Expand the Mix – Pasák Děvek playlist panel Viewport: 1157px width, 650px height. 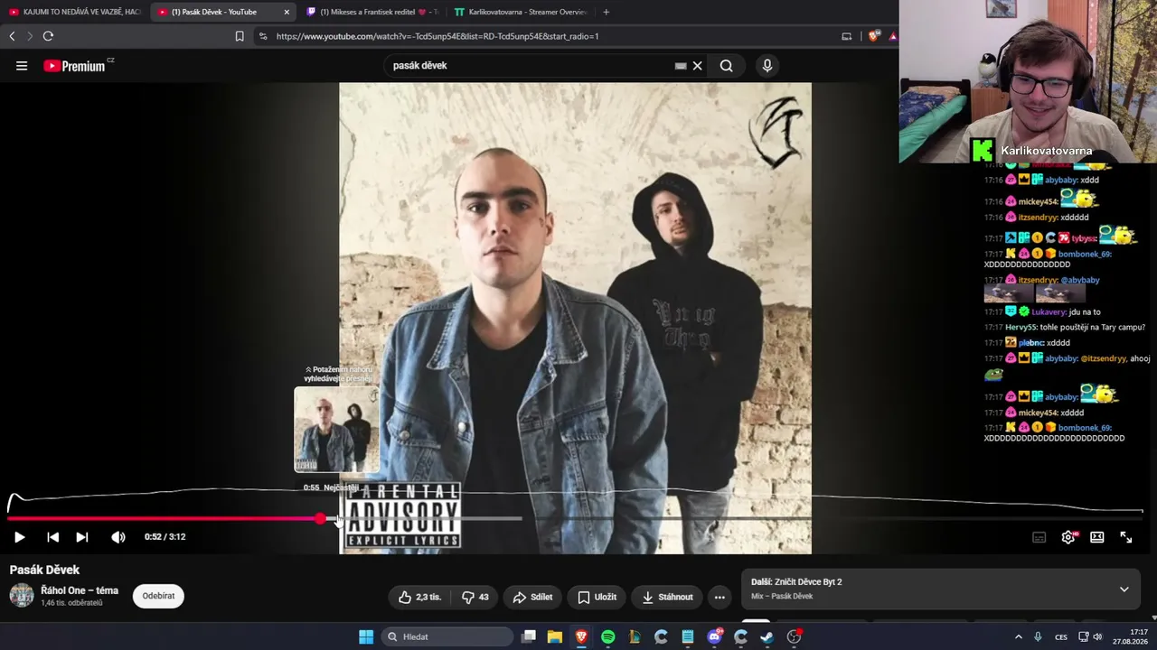point(1124,590)
